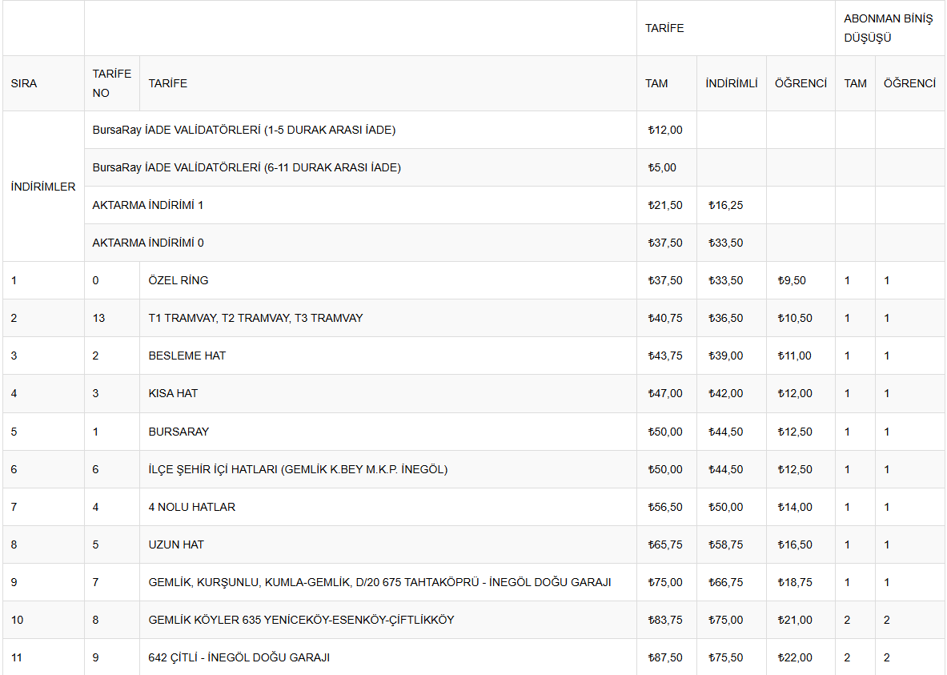Click the ₺16,25 AKTARMA İNDİRİMİ 1 value
The image size is (947, 675).
725,206
